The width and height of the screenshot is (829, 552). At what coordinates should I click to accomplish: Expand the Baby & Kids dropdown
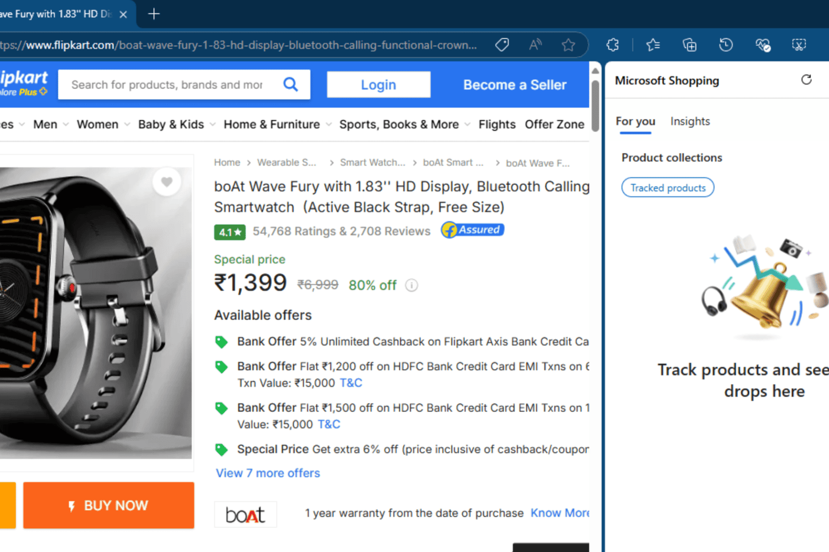176,125
